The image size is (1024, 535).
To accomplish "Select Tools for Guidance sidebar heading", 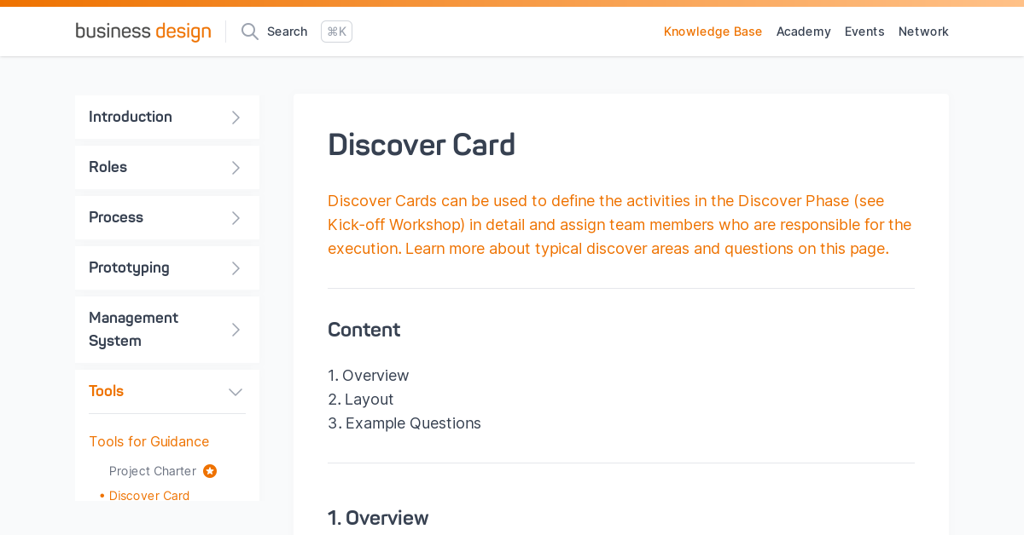I will [148, 441].
